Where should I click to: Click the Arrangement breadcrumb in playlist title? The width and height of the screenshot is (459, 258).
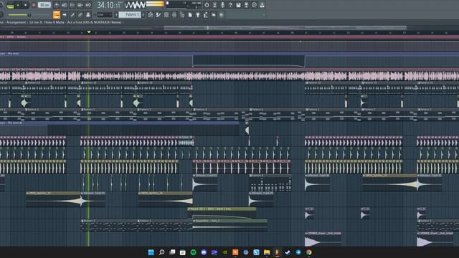[16, 22]
